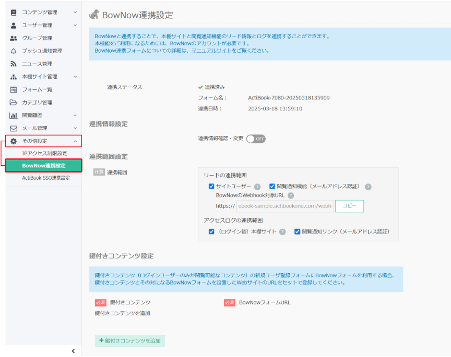Uncheck （ログイン後）本棚サイト checkbox
This screenshot has height=357, width=451.
(x=211, y=231)
